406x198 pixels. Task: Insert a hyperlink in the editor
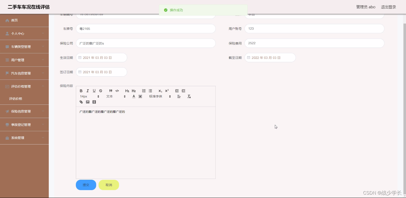tap(81, 102)
